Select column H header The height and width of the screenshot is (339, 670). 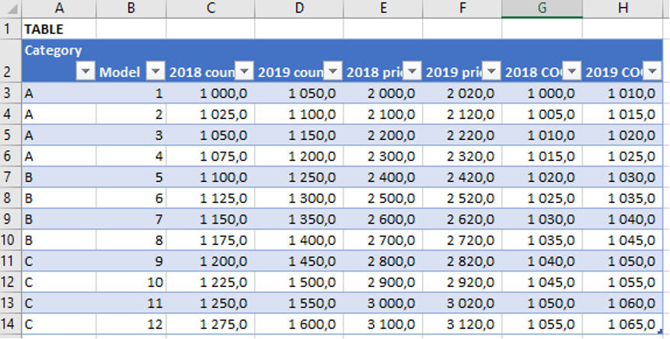pyautogui.click(x=623, y=9)
